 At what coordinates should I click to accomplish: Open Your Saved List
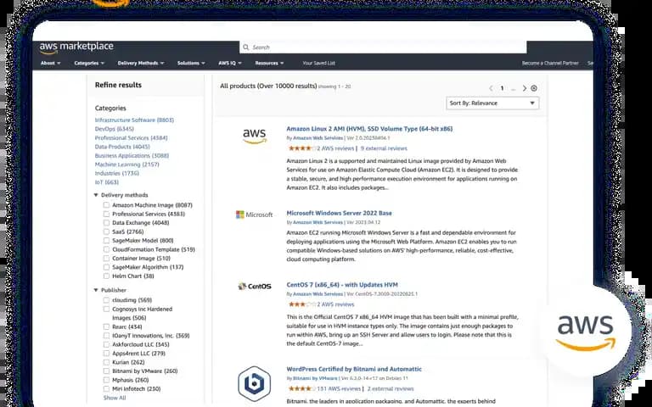click(318, 63)
